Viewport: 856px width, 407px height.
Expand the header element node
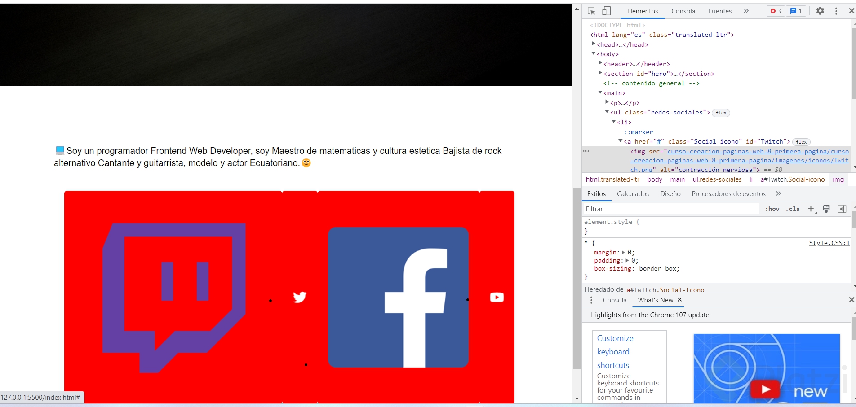600,63
